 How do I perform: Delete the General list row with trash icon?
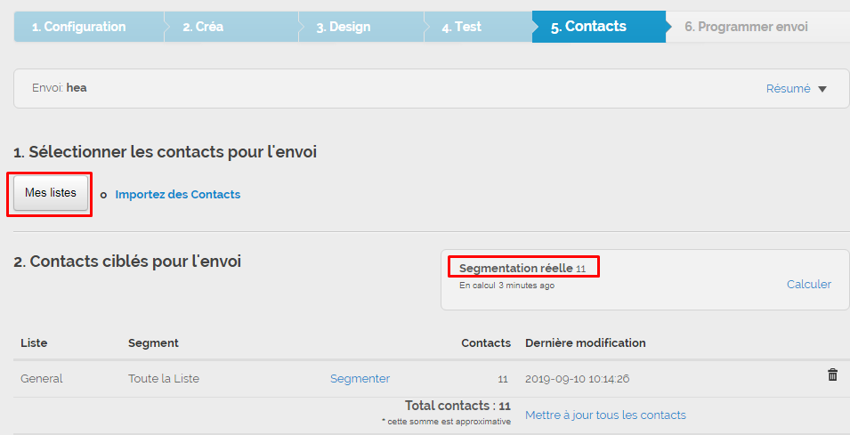(832, 375)
